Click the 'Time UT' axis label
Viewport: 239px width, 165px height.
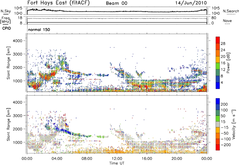coord(117,163)
